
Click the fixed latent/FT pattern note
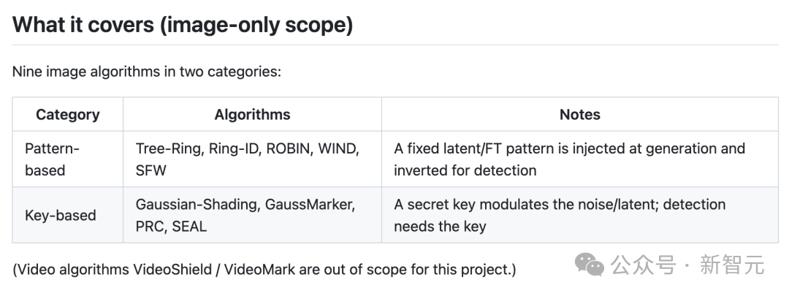[x=569, y=159]
